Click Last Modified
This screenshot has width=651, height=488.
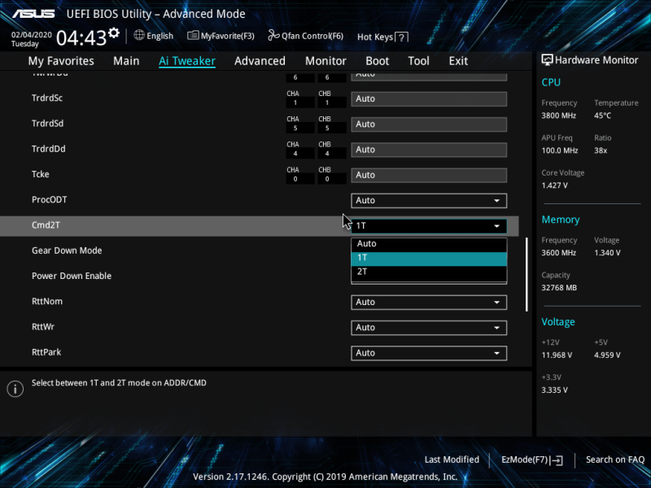point(452,460)
